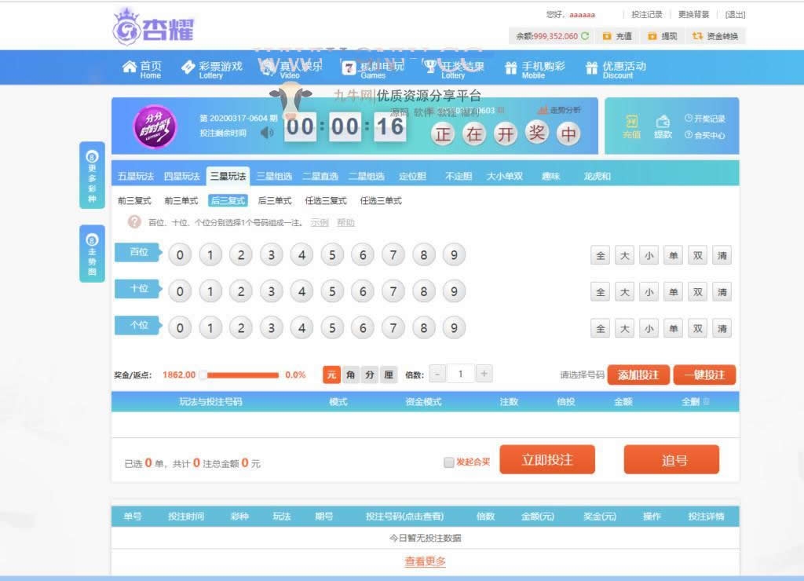Click the help question-mark icon beside the rules

pos(134,222)
